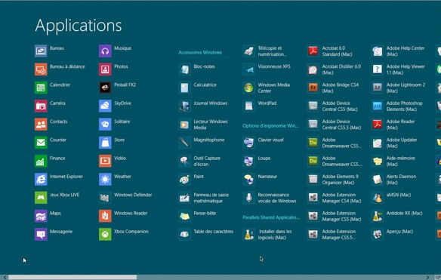This screenshot has width=441, height=280.
Task: Open Clavier visuel on-screen keyboard
Action: pyautogui.click(x=249, y=143)
